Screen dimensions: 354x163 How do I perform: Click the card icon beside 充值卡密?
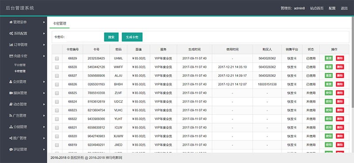point(11,56)
